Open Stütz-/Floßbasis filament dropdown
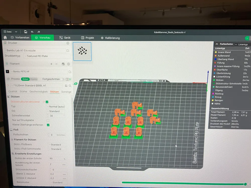The height and width of the screenshot is (188, 251). click(57, 145)
